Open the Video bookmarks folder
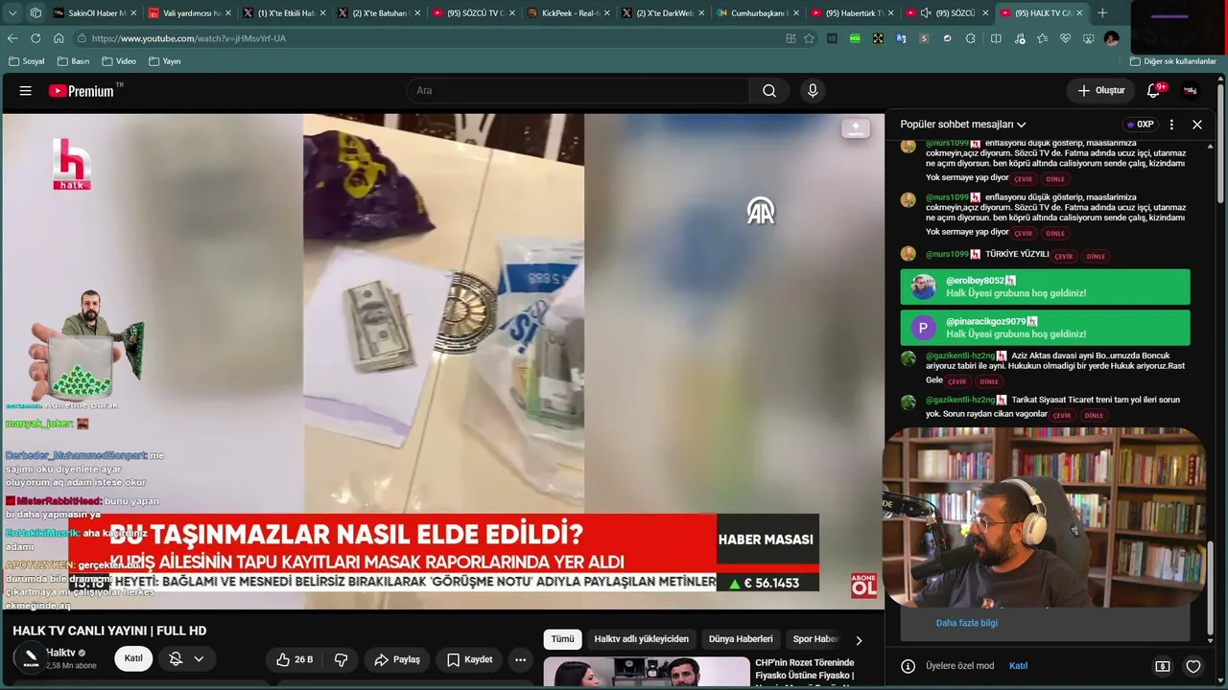1228x690 pixels. coord(119,61)
